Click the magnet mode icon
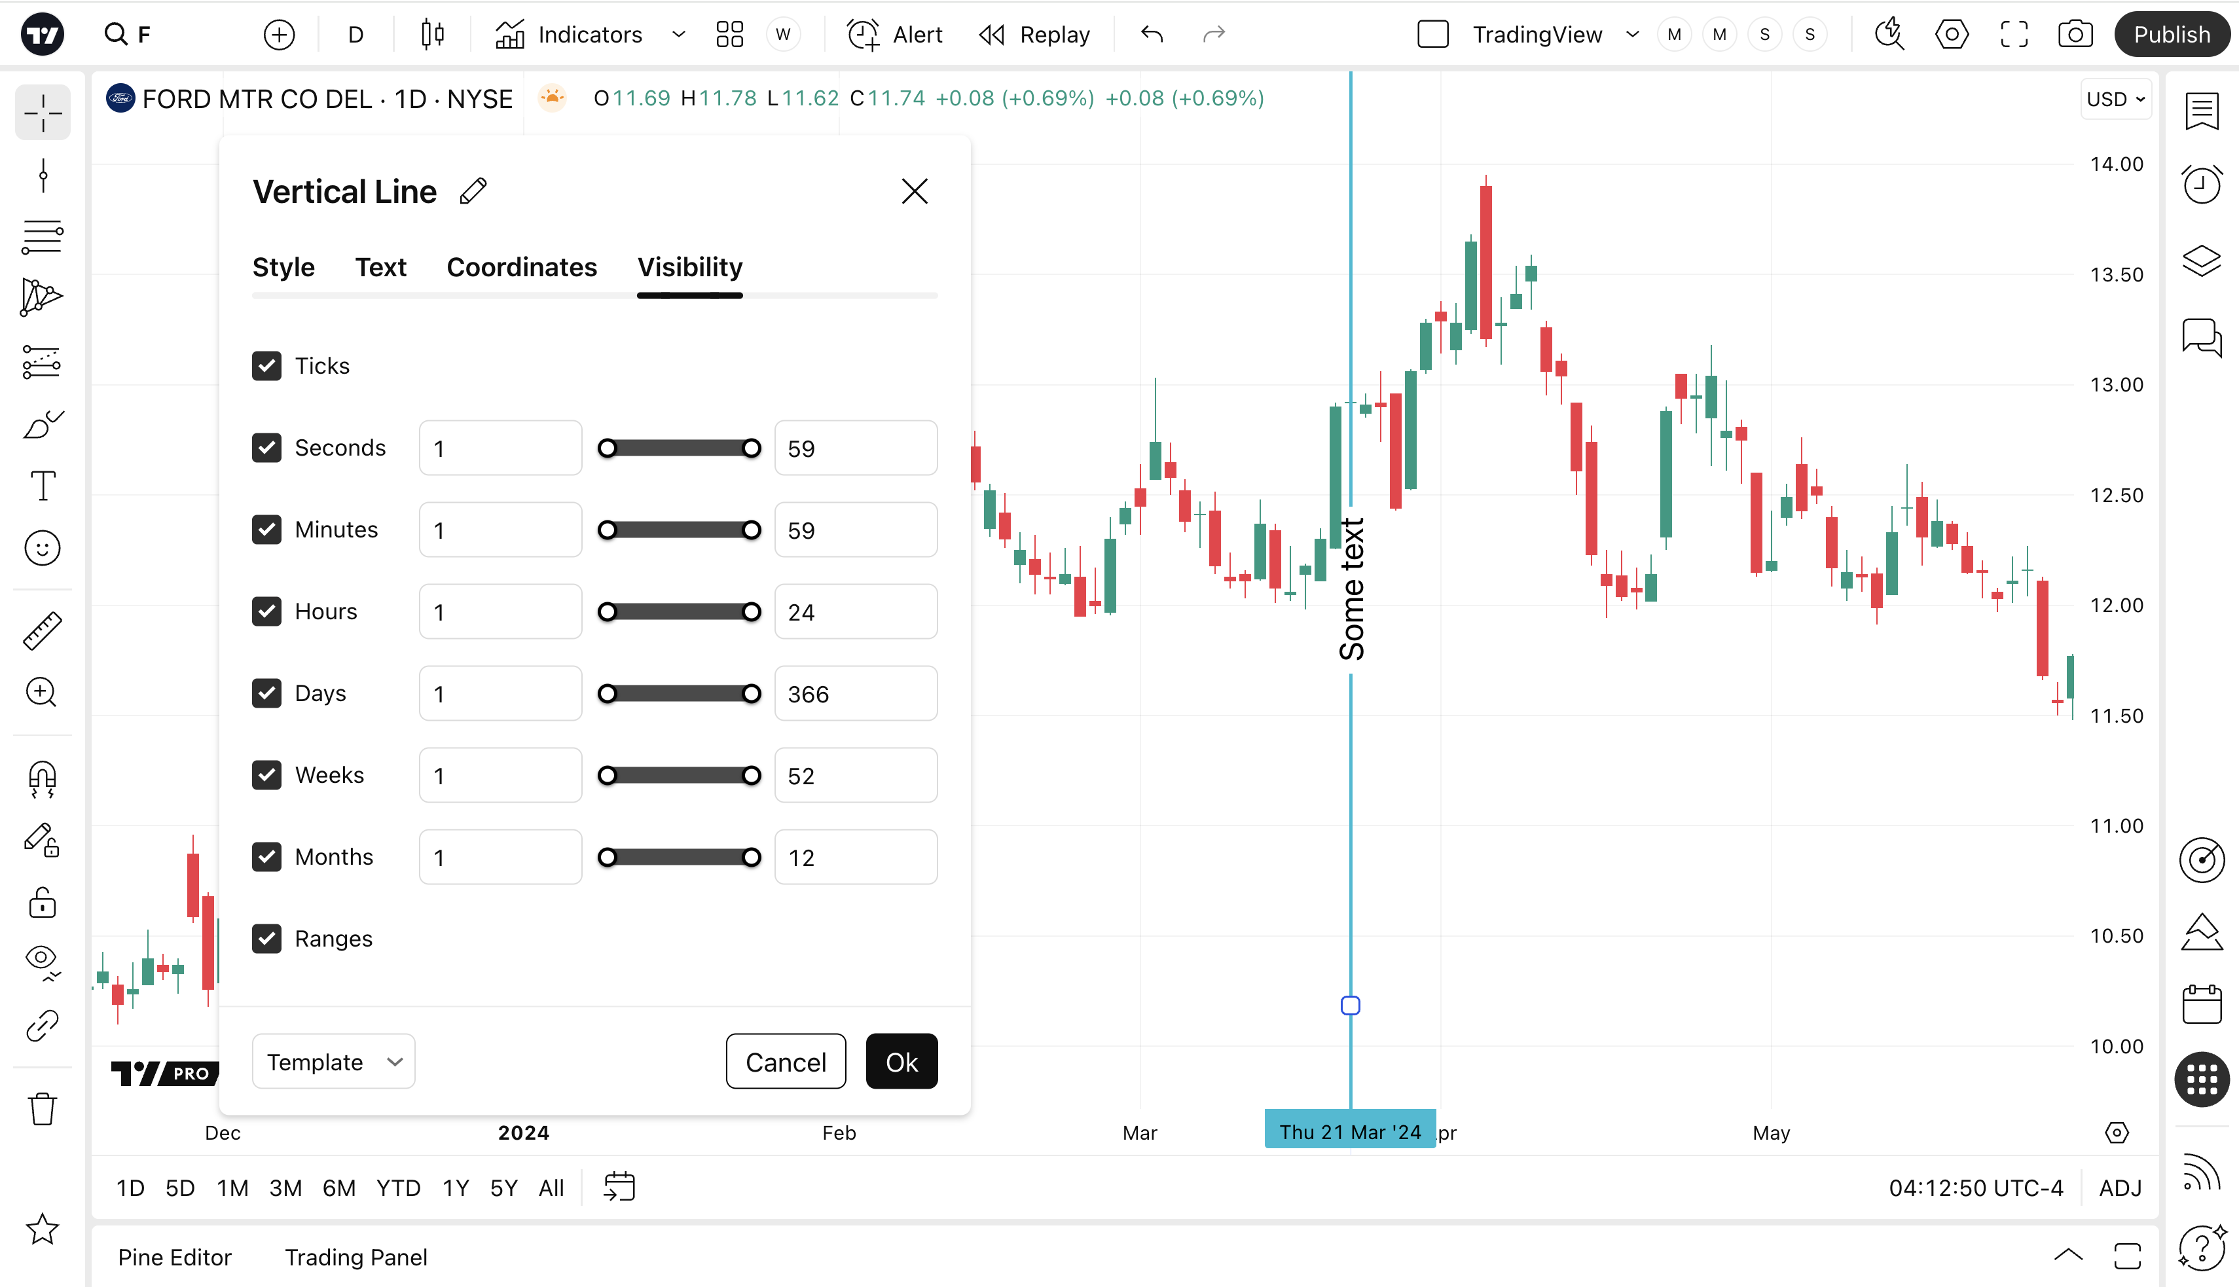The height and width of the screenshot is (1287, 2239). pyautogui.click(x=41, y=779)
